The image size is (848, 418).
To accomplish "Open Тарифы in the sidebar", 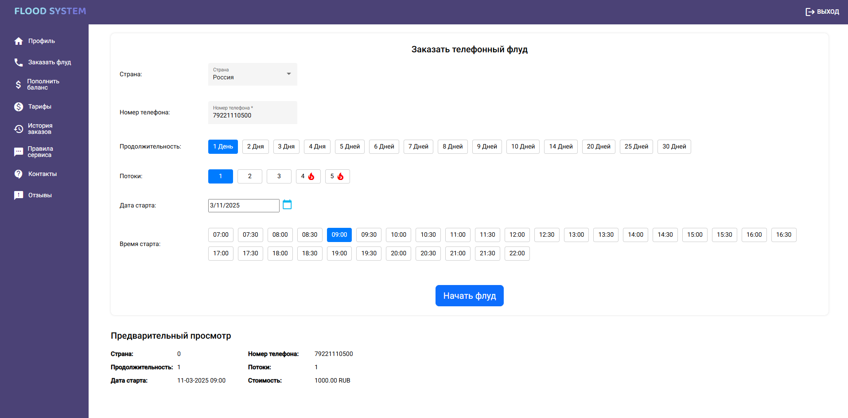I will coord(39,107).
